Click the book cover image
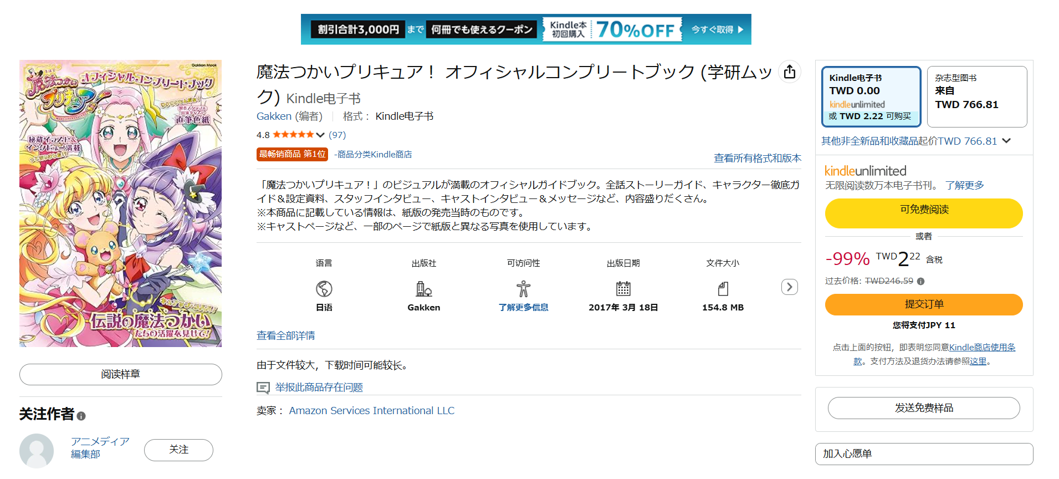This screenshot has width=1059, height=479. tap(121, 203)
